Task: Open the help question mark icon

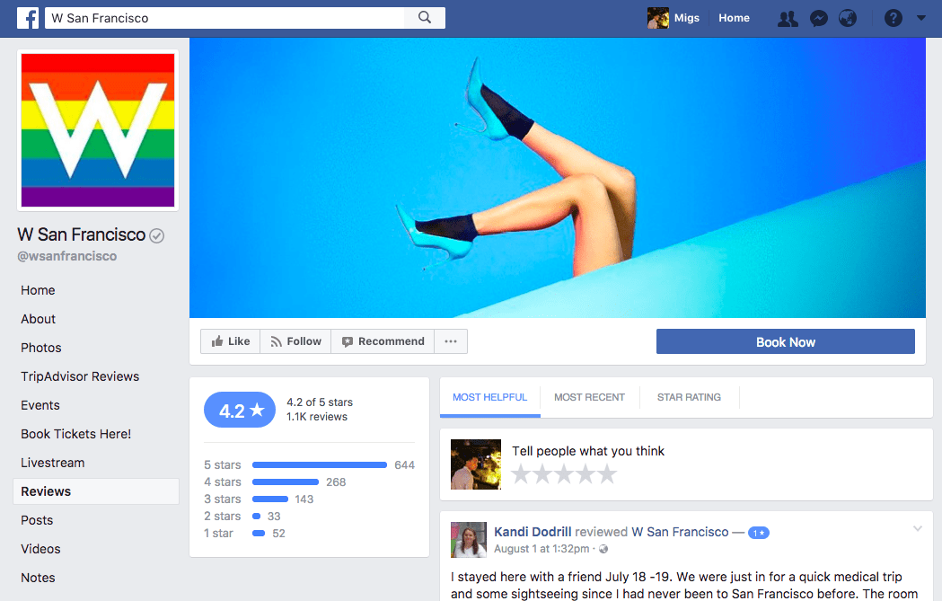Action: pyautogui.click(x=894, y=19)
